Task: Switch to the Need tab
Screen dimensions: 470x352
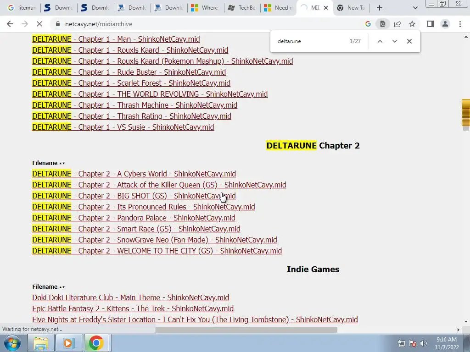Action: pyautogui.click(x=279, y=8)
